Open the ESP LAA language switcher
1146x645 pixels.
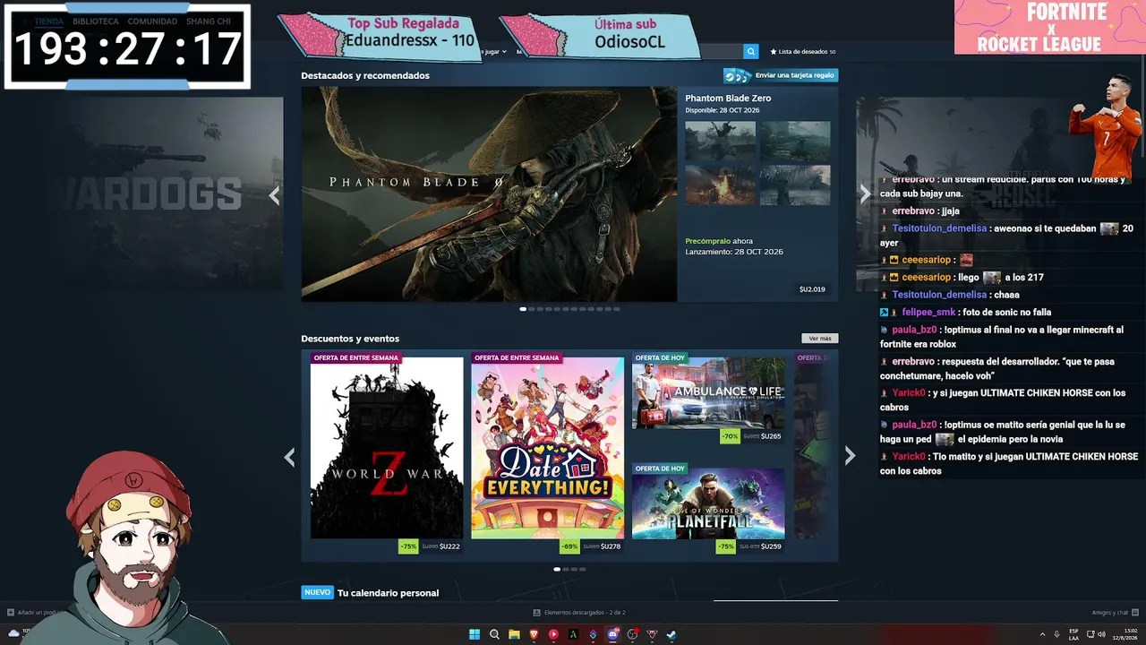click(x=1073, y=634)
